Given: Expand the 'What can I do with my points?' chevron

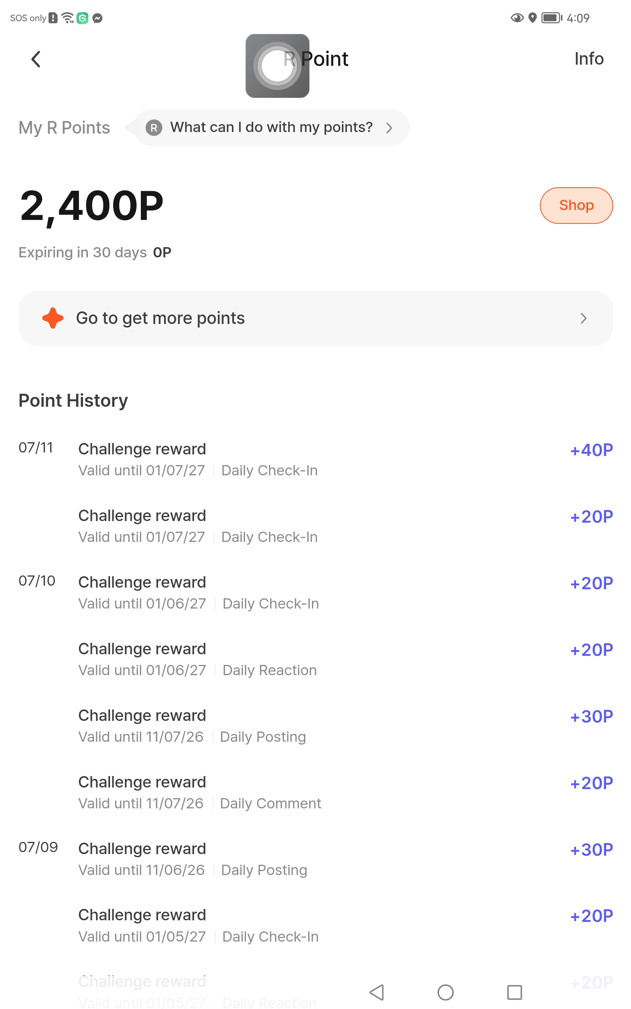Looking at the screenshot, I should (389, 128).
